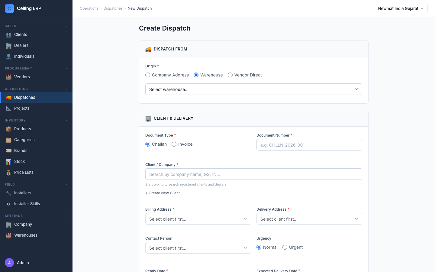Focus the Document Number input field
This screenshot has width=435, height=272.
pos(309,145)
